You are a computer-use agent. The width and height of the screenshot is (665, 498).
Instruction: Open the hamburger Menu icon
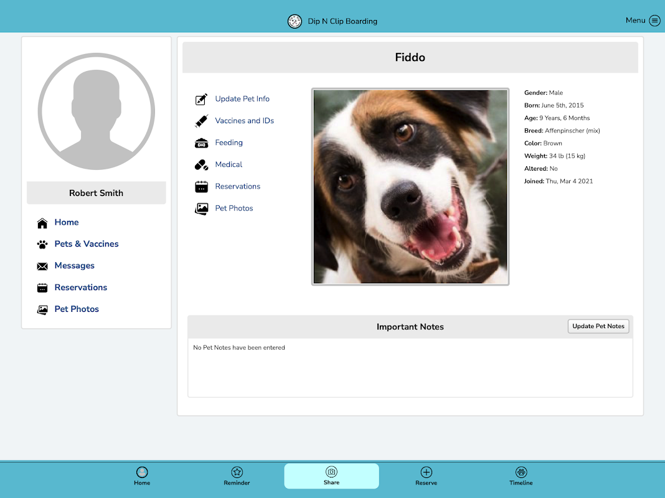pos(655,21)
